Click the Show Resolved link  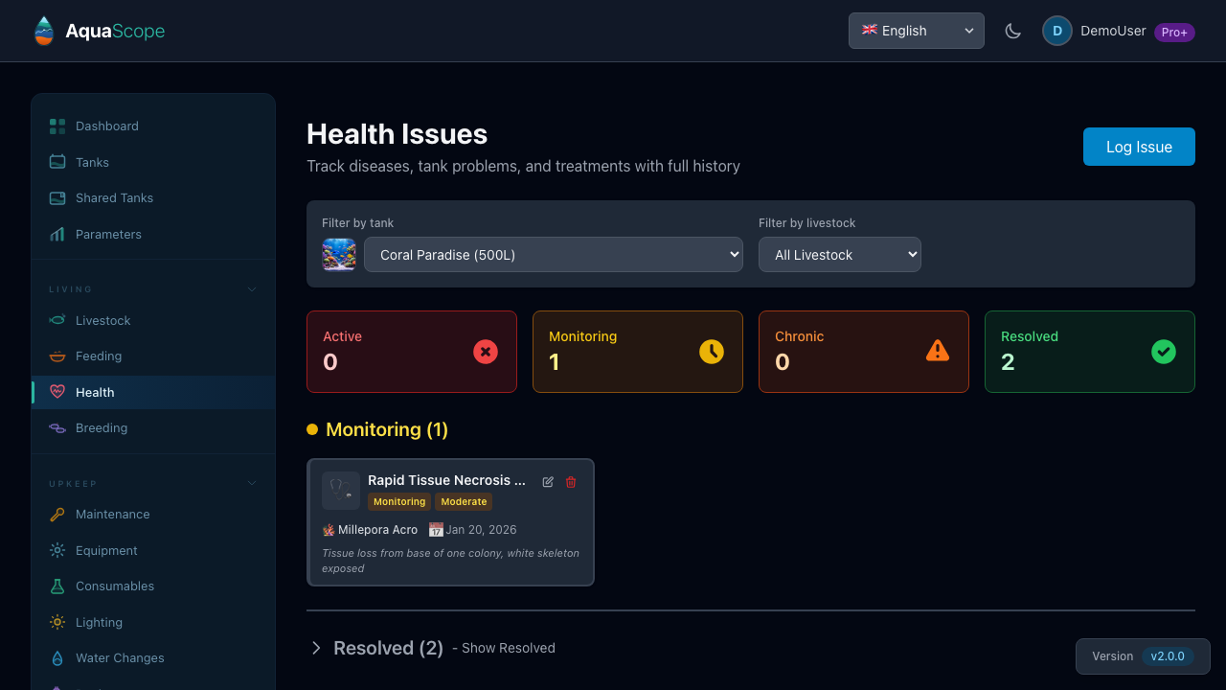point(508,649)
